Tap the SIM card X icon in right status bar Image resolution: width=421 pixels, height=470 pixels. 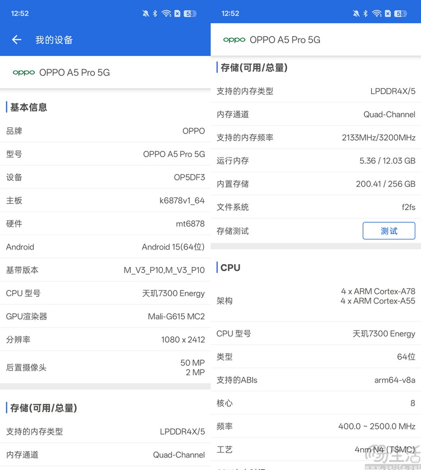tap(388, 13)
